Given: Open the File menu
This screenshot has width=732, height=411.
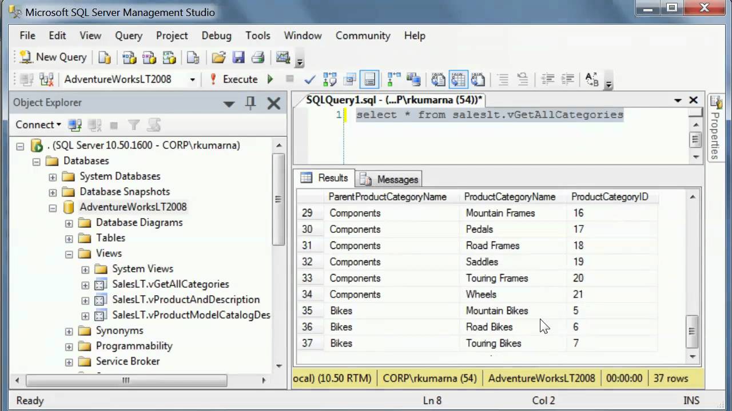Looking at the screenshot, I should (27, 35).
